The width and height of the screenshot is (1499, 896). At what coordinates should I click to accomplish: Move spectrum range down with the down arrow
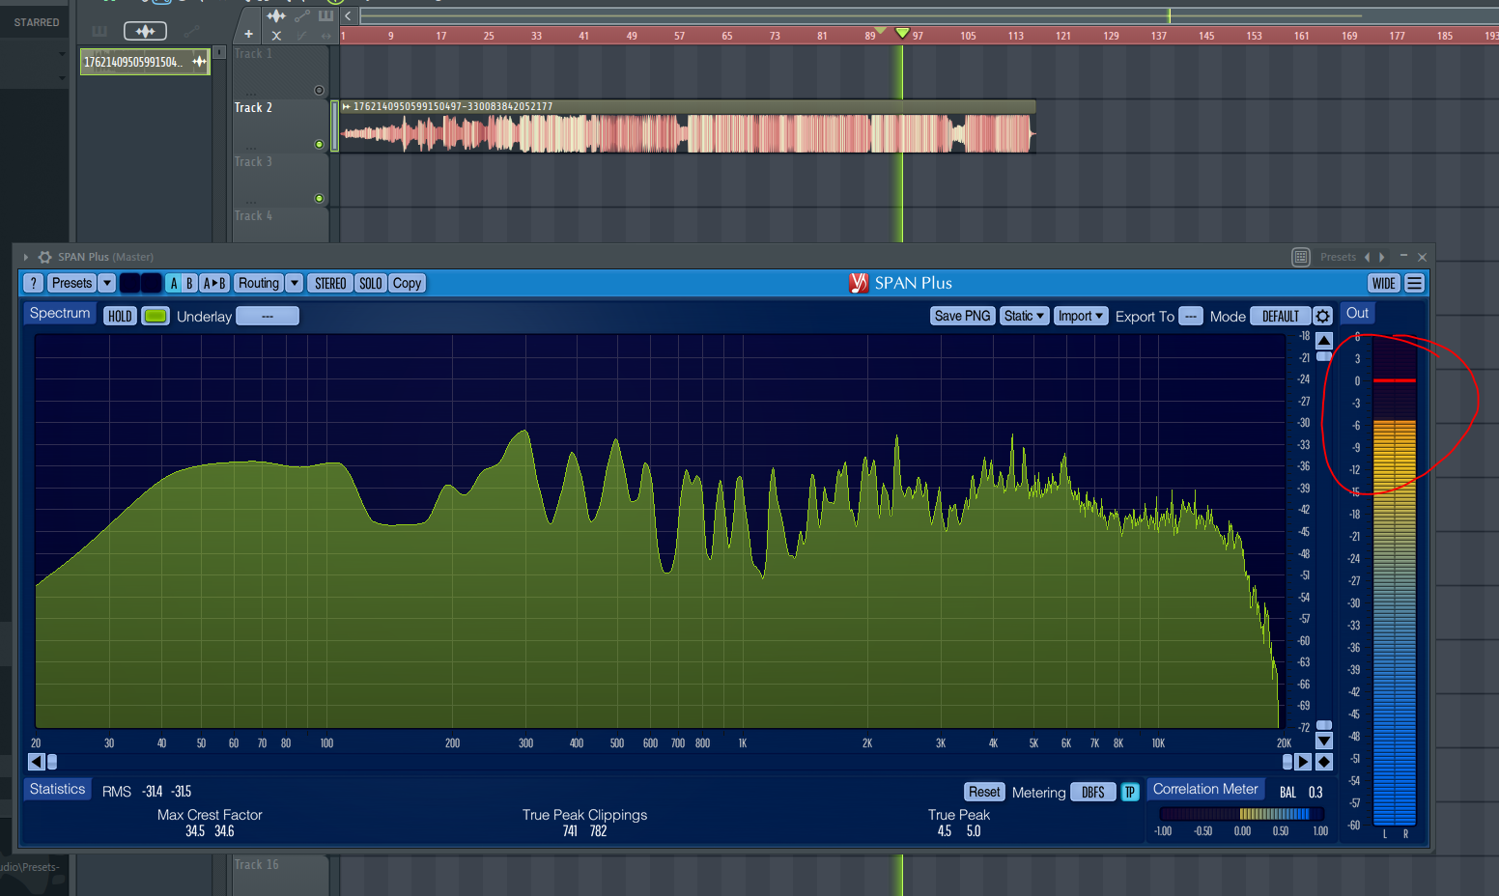[x=1324, y=741]
